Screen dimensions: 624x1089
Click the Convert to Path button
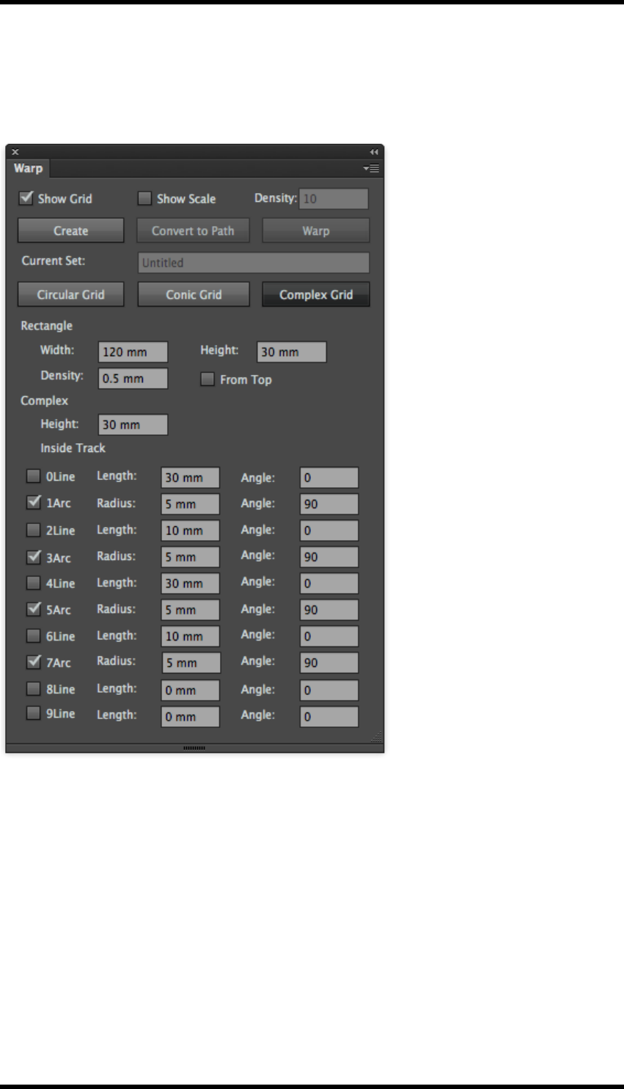(193, 230)
